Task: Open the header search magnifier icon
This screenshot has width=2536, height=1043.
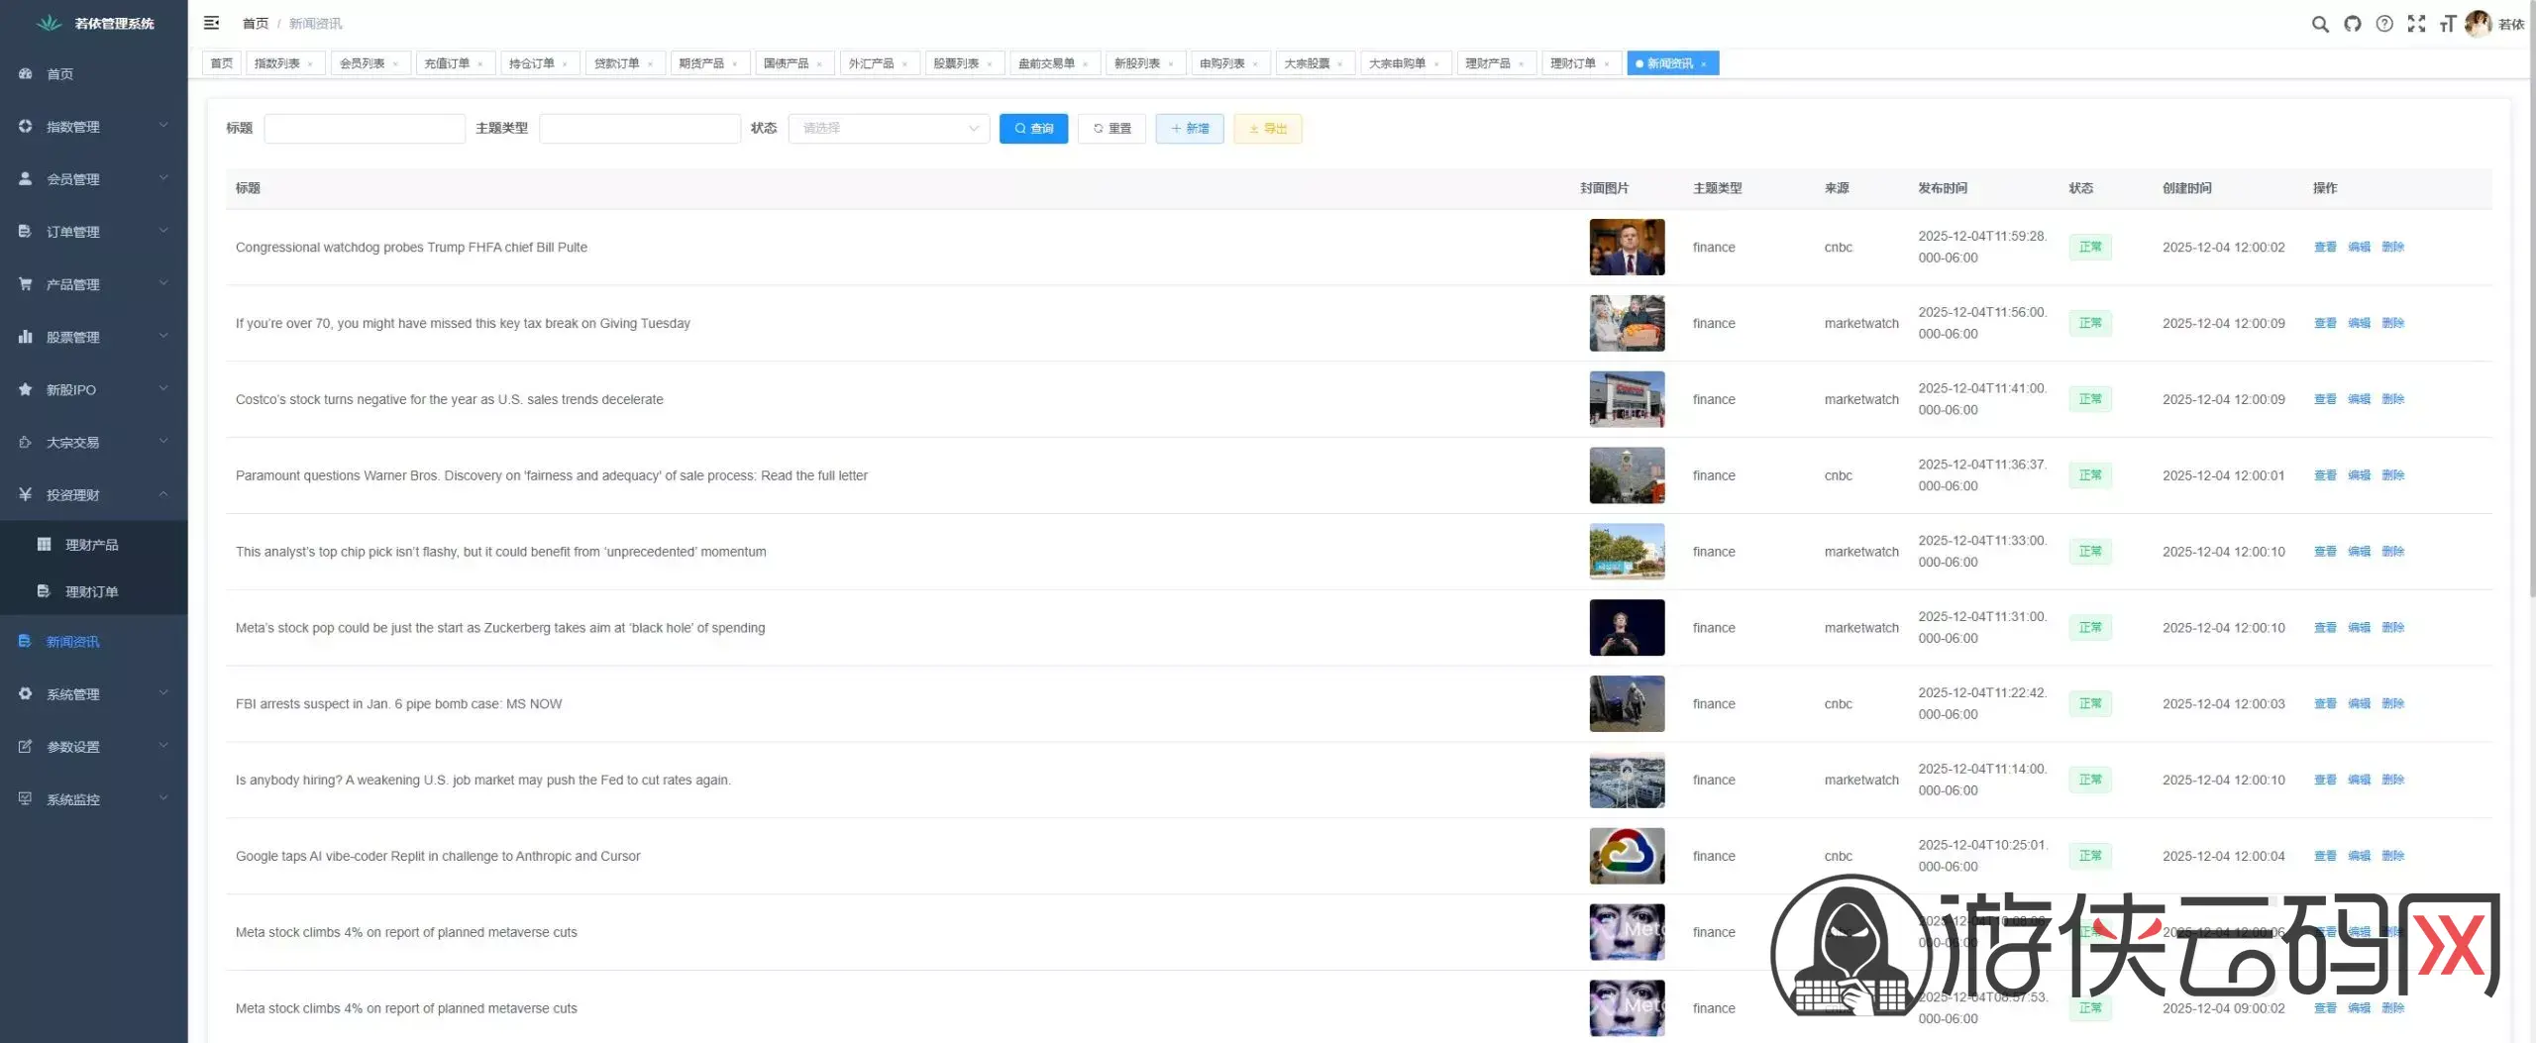Action: [x=2320, y=24]
